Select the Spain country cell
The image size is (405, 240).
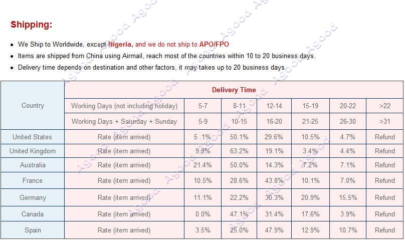click(x=33, y=230)
